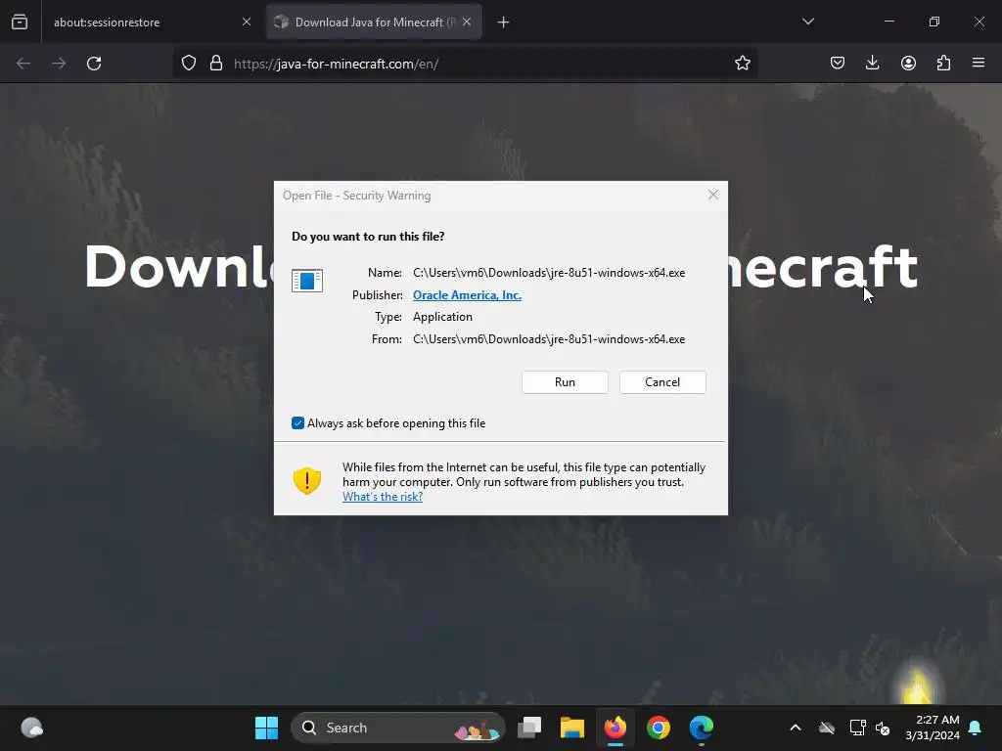Expand the list all tabs dropdown
Viewport: 1002px width, 751px height.
click(807, 22)
